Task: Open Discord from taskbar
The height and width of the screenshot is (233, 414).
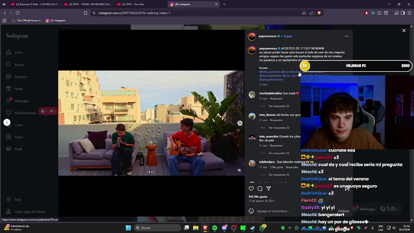Action: pos(224,228)
